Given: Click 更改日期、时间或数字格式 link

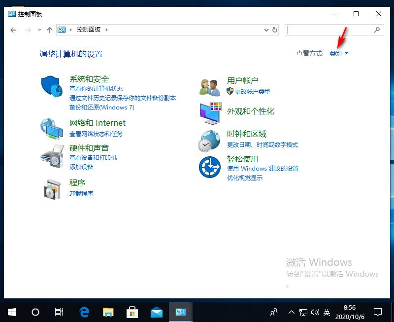Looking at the screenshot, I should (263, 144).
